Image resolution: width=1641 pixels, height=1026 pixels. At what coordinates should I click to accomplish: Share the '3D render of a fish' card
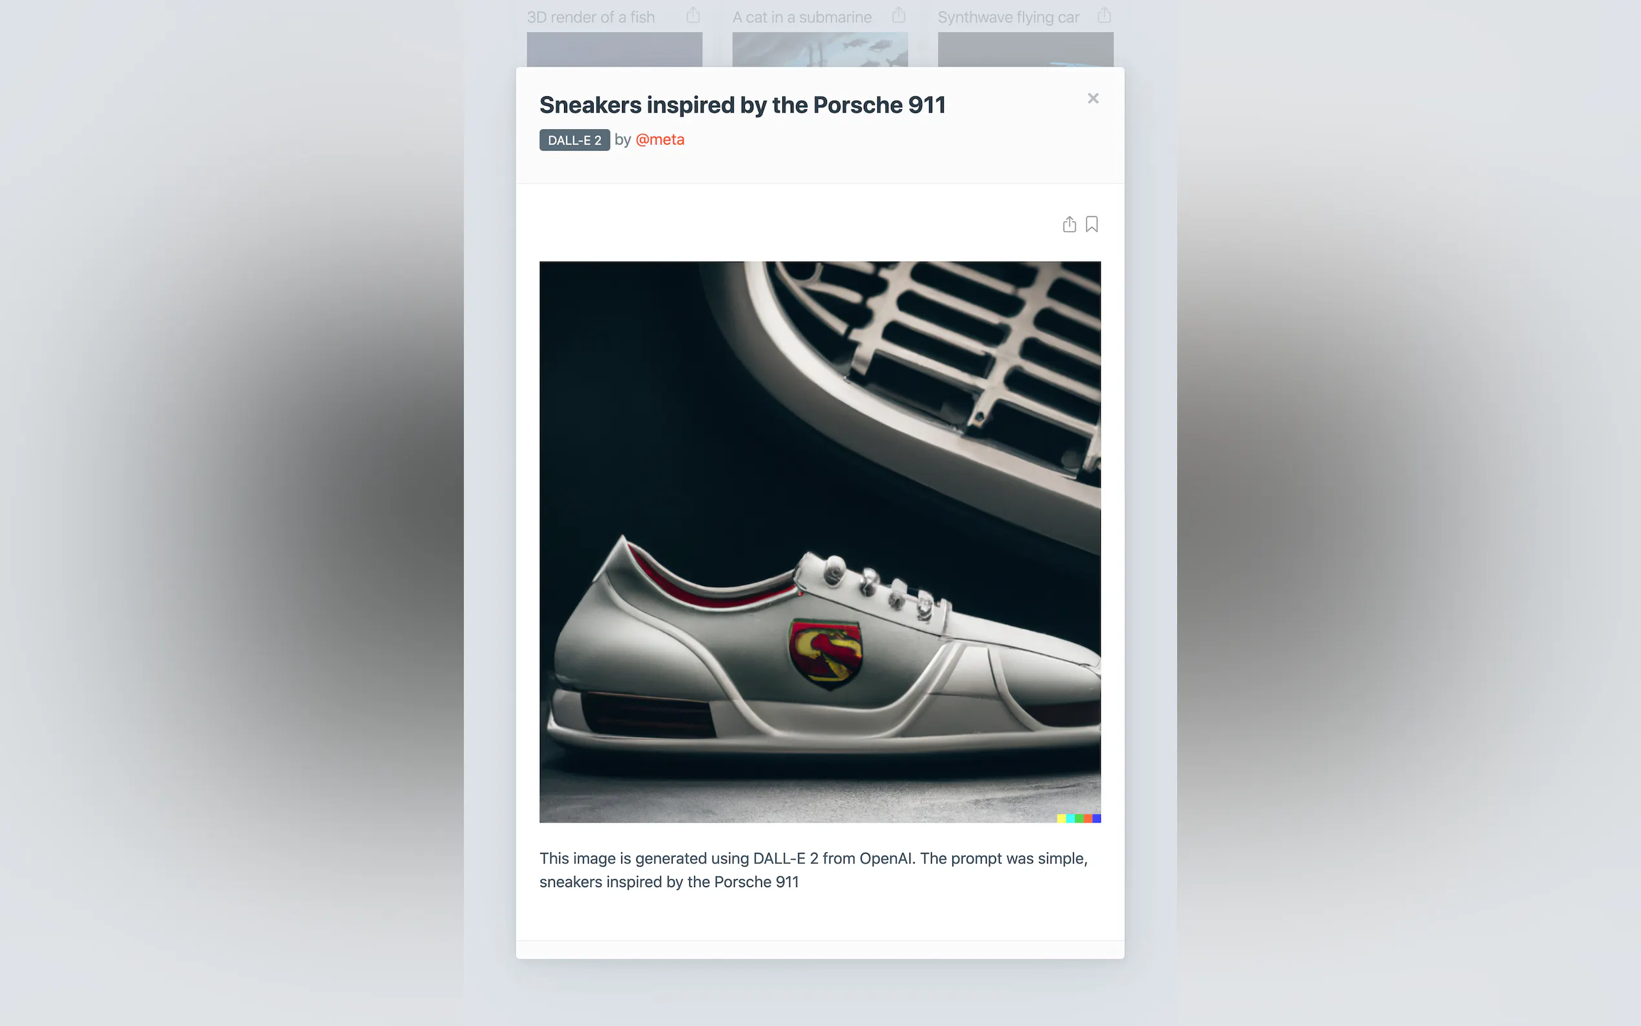(x=693, y=15)
